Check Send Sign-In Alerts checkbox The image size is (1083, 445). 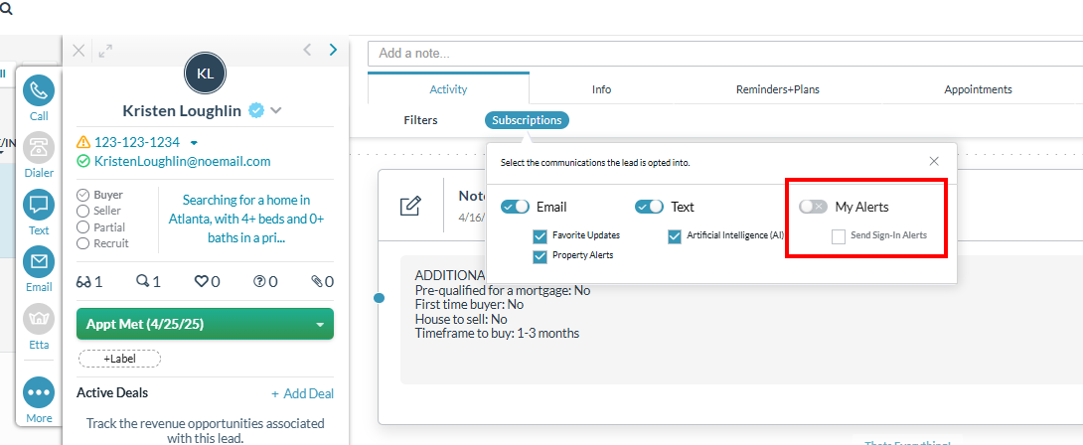click(839, 235)
